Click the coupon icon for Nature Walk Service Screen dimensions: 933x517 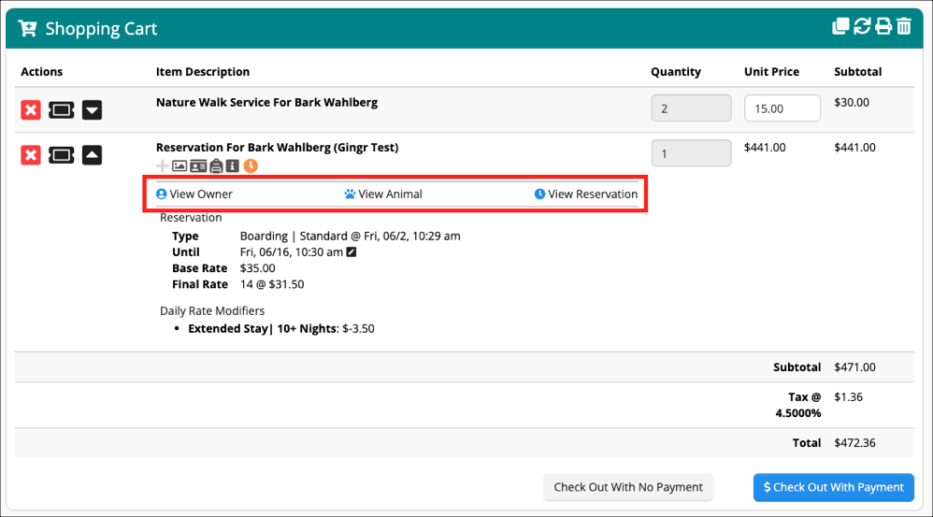tap(62, 110)
